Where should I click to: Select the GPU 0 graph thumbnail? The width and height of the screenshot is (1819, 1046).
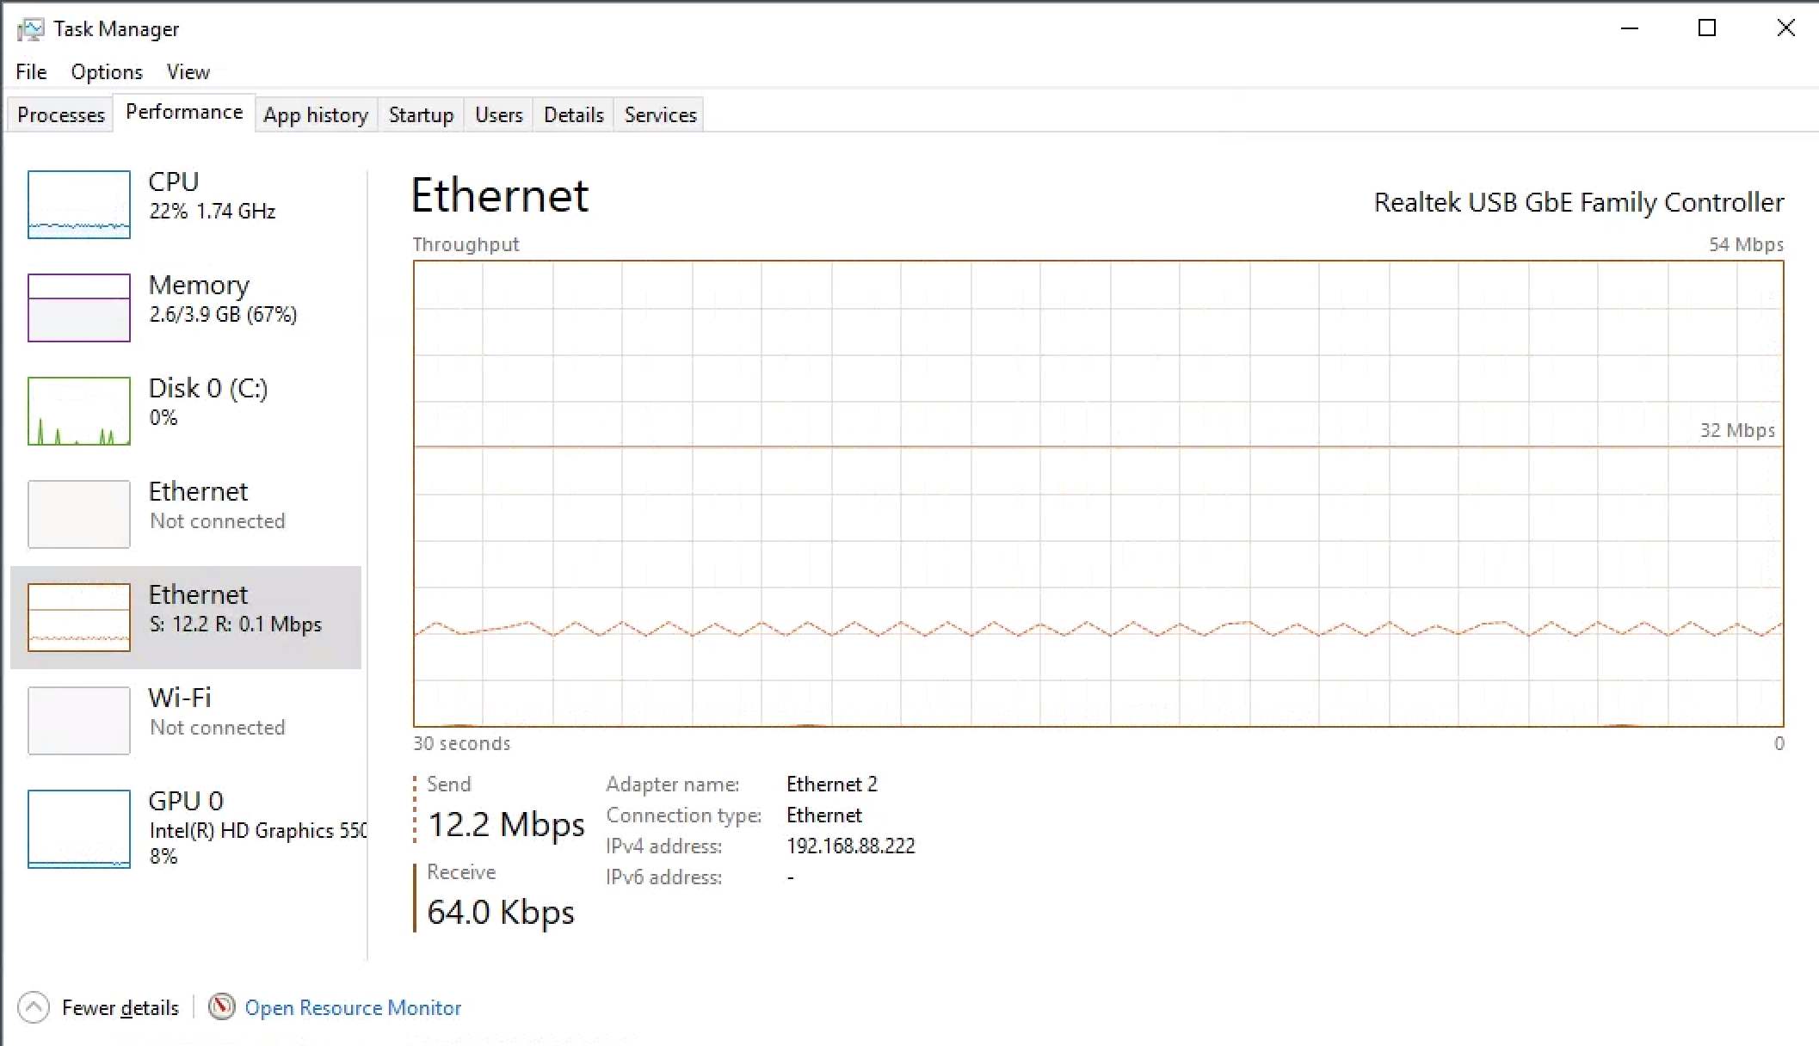point(79,828)
